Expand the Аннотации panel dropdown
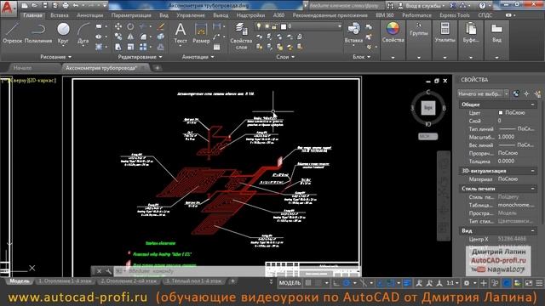This screenshot has width=545, height=306. click(198, 57)
